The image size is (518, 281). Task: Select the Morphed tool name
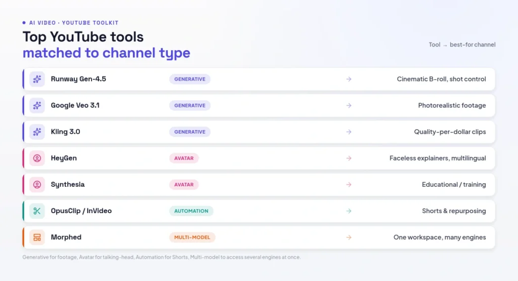pos(66,237)
